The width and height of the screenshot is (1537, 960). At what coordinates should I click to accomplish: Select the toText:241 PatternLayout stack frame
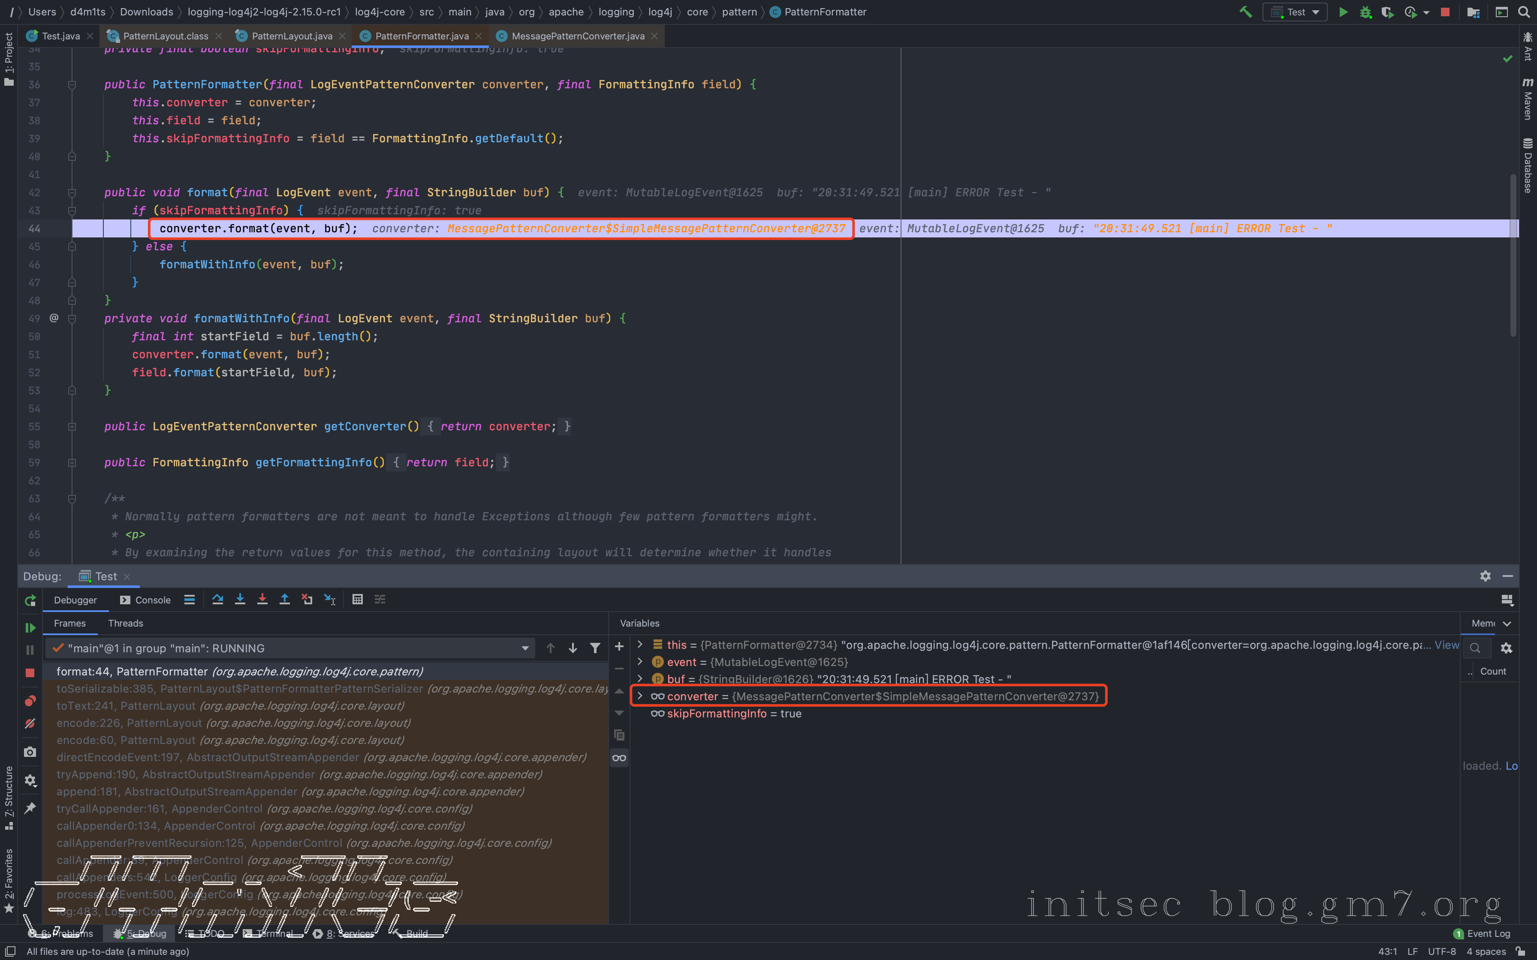coord(230,706)
